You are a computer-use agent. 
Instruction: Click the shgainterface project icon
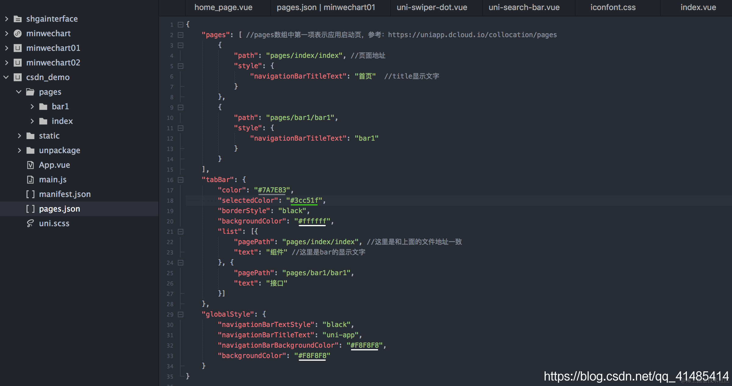coord(18,19)
